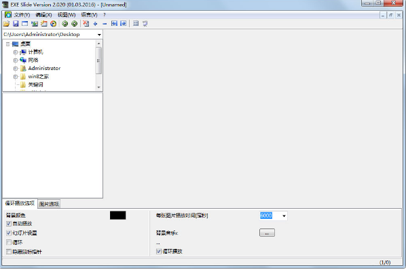This screenshot has width=406, height=270.
Task: Click the picture with green arrow icon
Action: coord(34,24)
